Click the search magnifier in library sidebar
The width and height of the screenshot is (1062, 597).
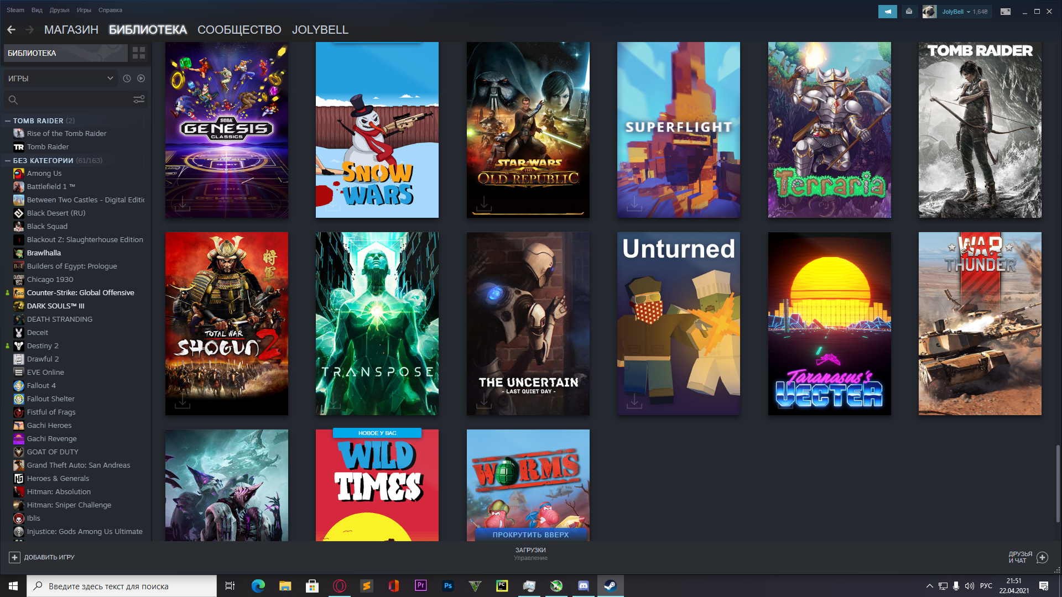click(13, 100)
